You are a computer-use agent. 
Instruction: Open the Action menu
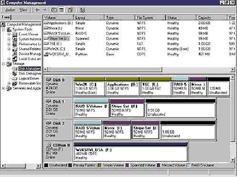coord(10,10)
